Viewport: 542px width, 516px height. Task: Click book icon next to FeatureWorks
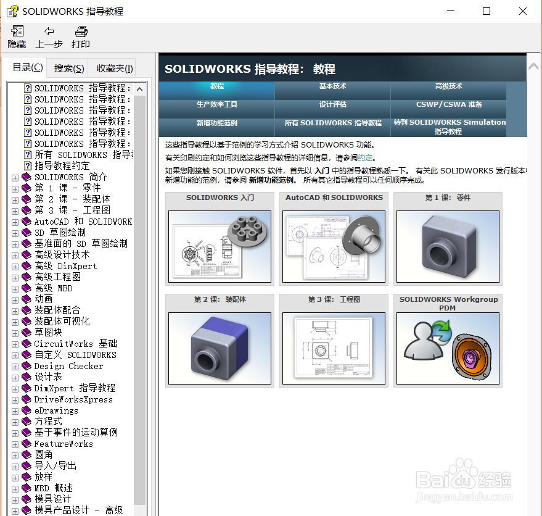(x=27, y=444)
